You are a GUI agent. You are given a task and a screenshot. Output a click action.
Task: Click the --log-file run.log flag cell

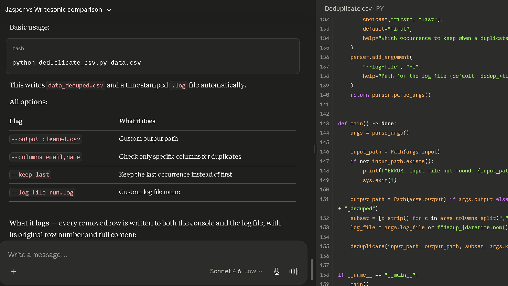coord(42,192)
